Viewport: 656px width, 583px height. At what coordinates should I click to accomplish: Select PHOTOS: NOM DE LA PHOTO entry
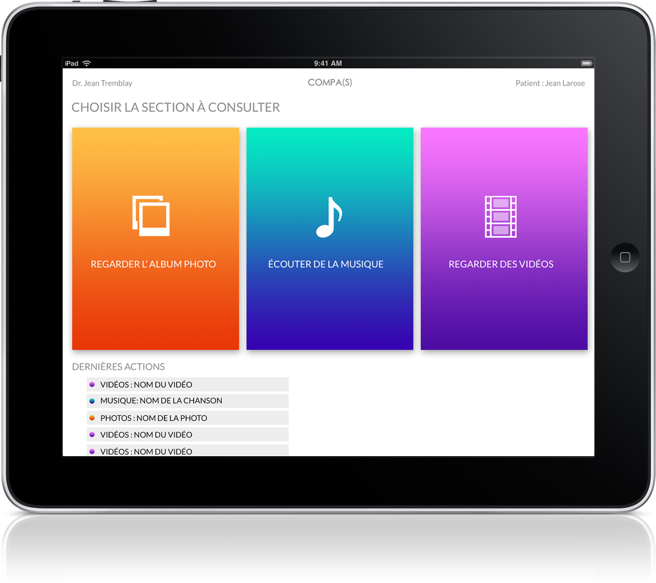(x=154, y=418)
